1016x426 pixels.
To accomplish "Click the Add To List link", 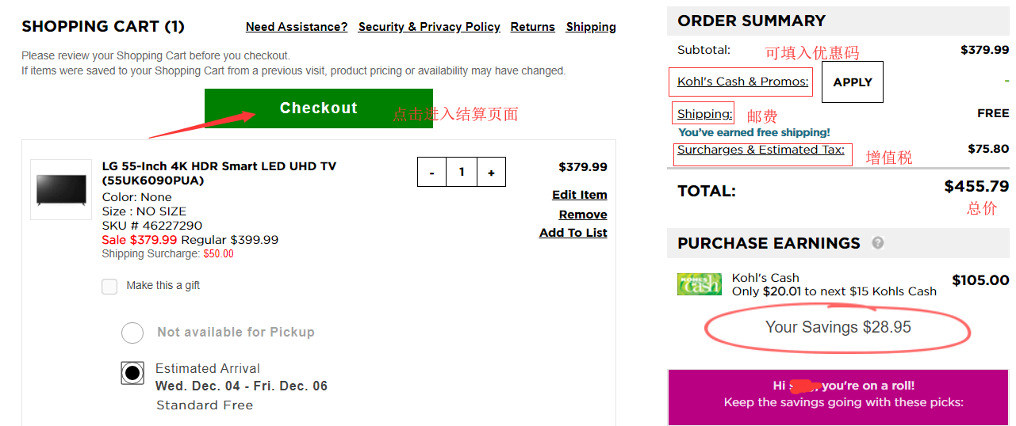I will pyautogui.click(x=573, y=233).
